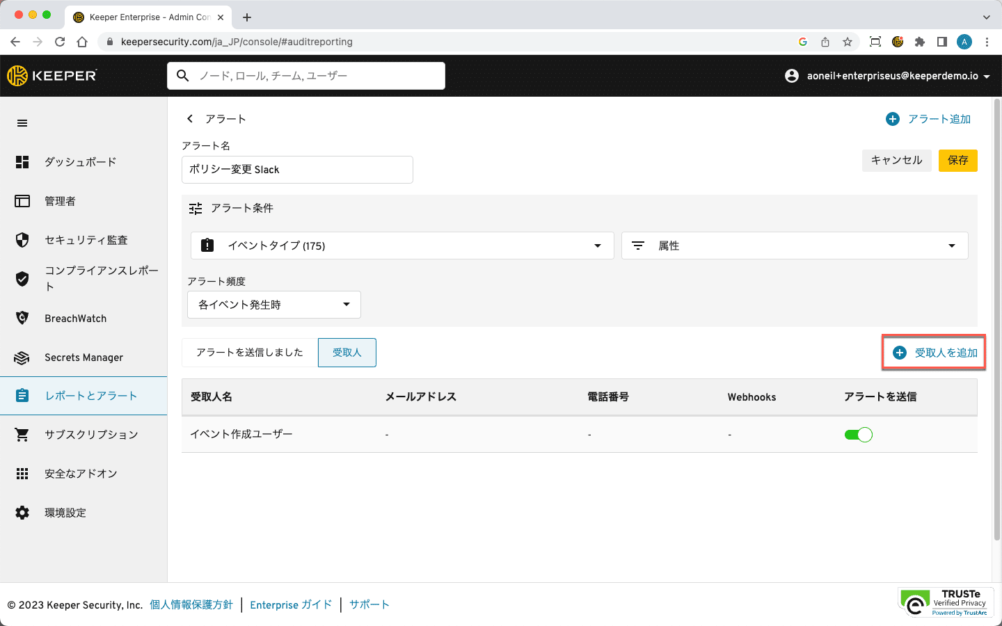The width and height of the screenshot is (1002, 626).
Task: Open Settings (環境設定) gear icon
Action: coord(22,513)
